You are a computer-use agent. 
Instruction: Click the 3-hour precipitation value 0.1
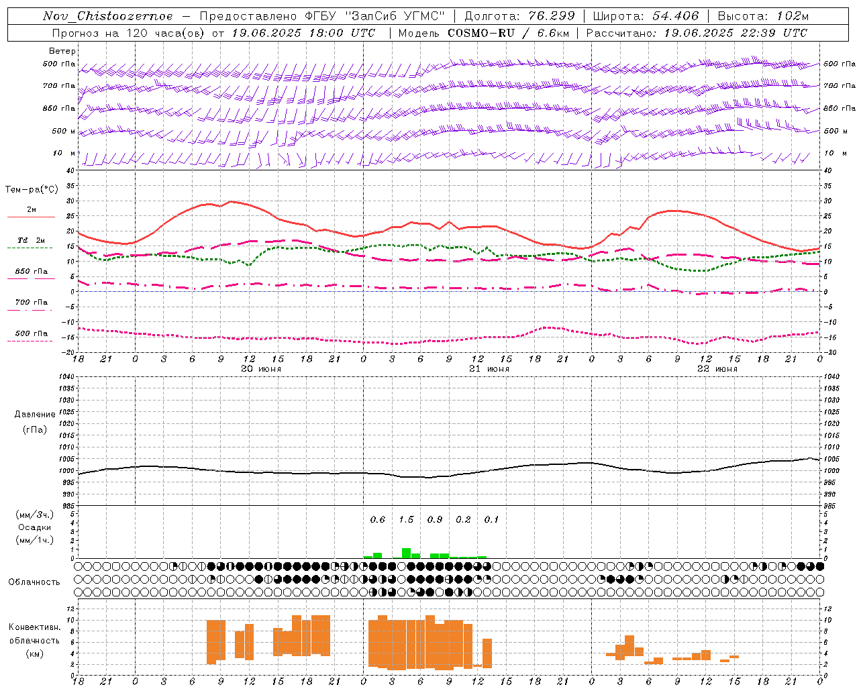pos(492,519)
